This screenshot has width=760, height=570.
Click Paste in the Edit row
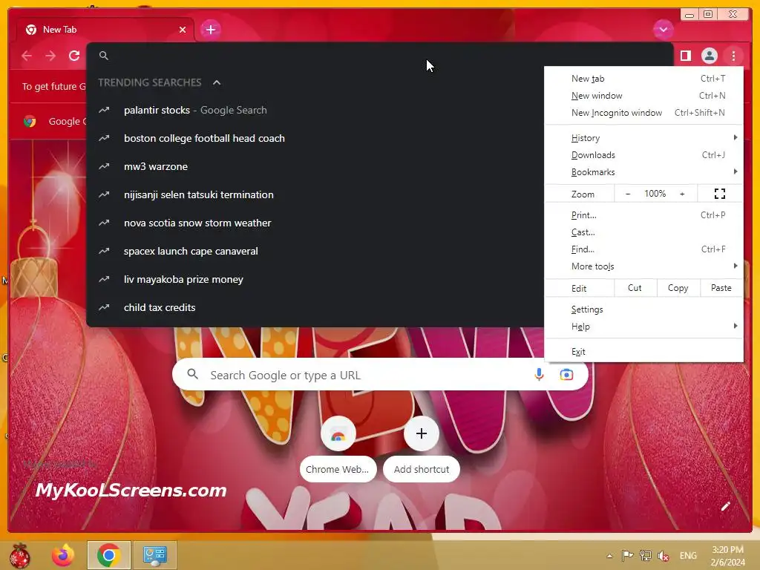(721, 288)
